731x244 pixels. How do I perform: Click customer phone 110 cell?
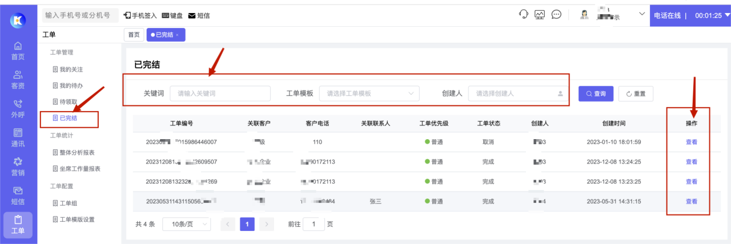[318, 142]
